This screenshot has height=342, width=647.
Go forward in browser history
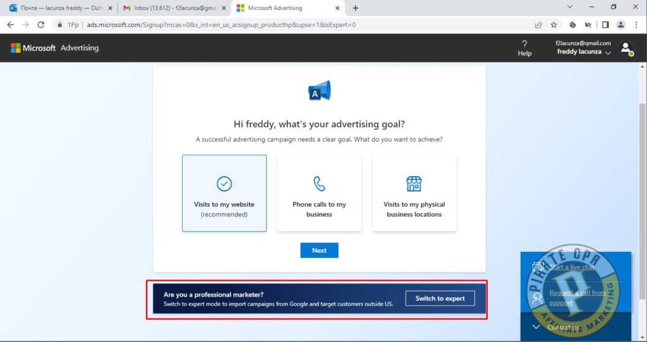point(25,25)
